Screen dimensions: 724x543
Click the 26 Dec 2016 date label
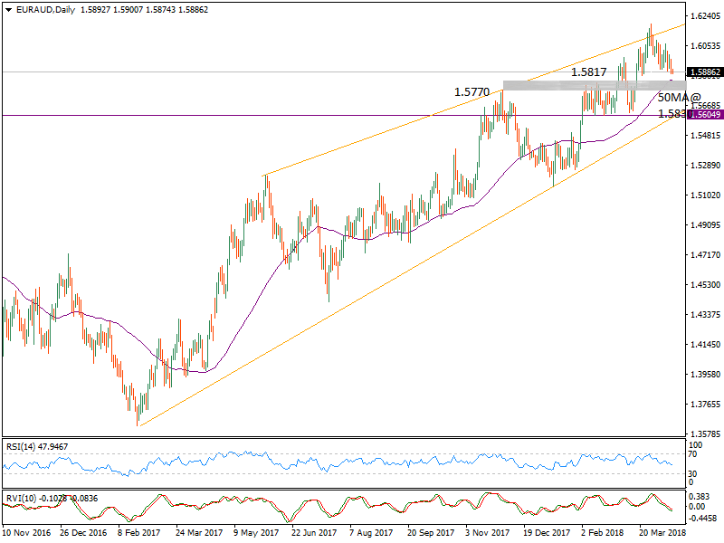[83, 532]
